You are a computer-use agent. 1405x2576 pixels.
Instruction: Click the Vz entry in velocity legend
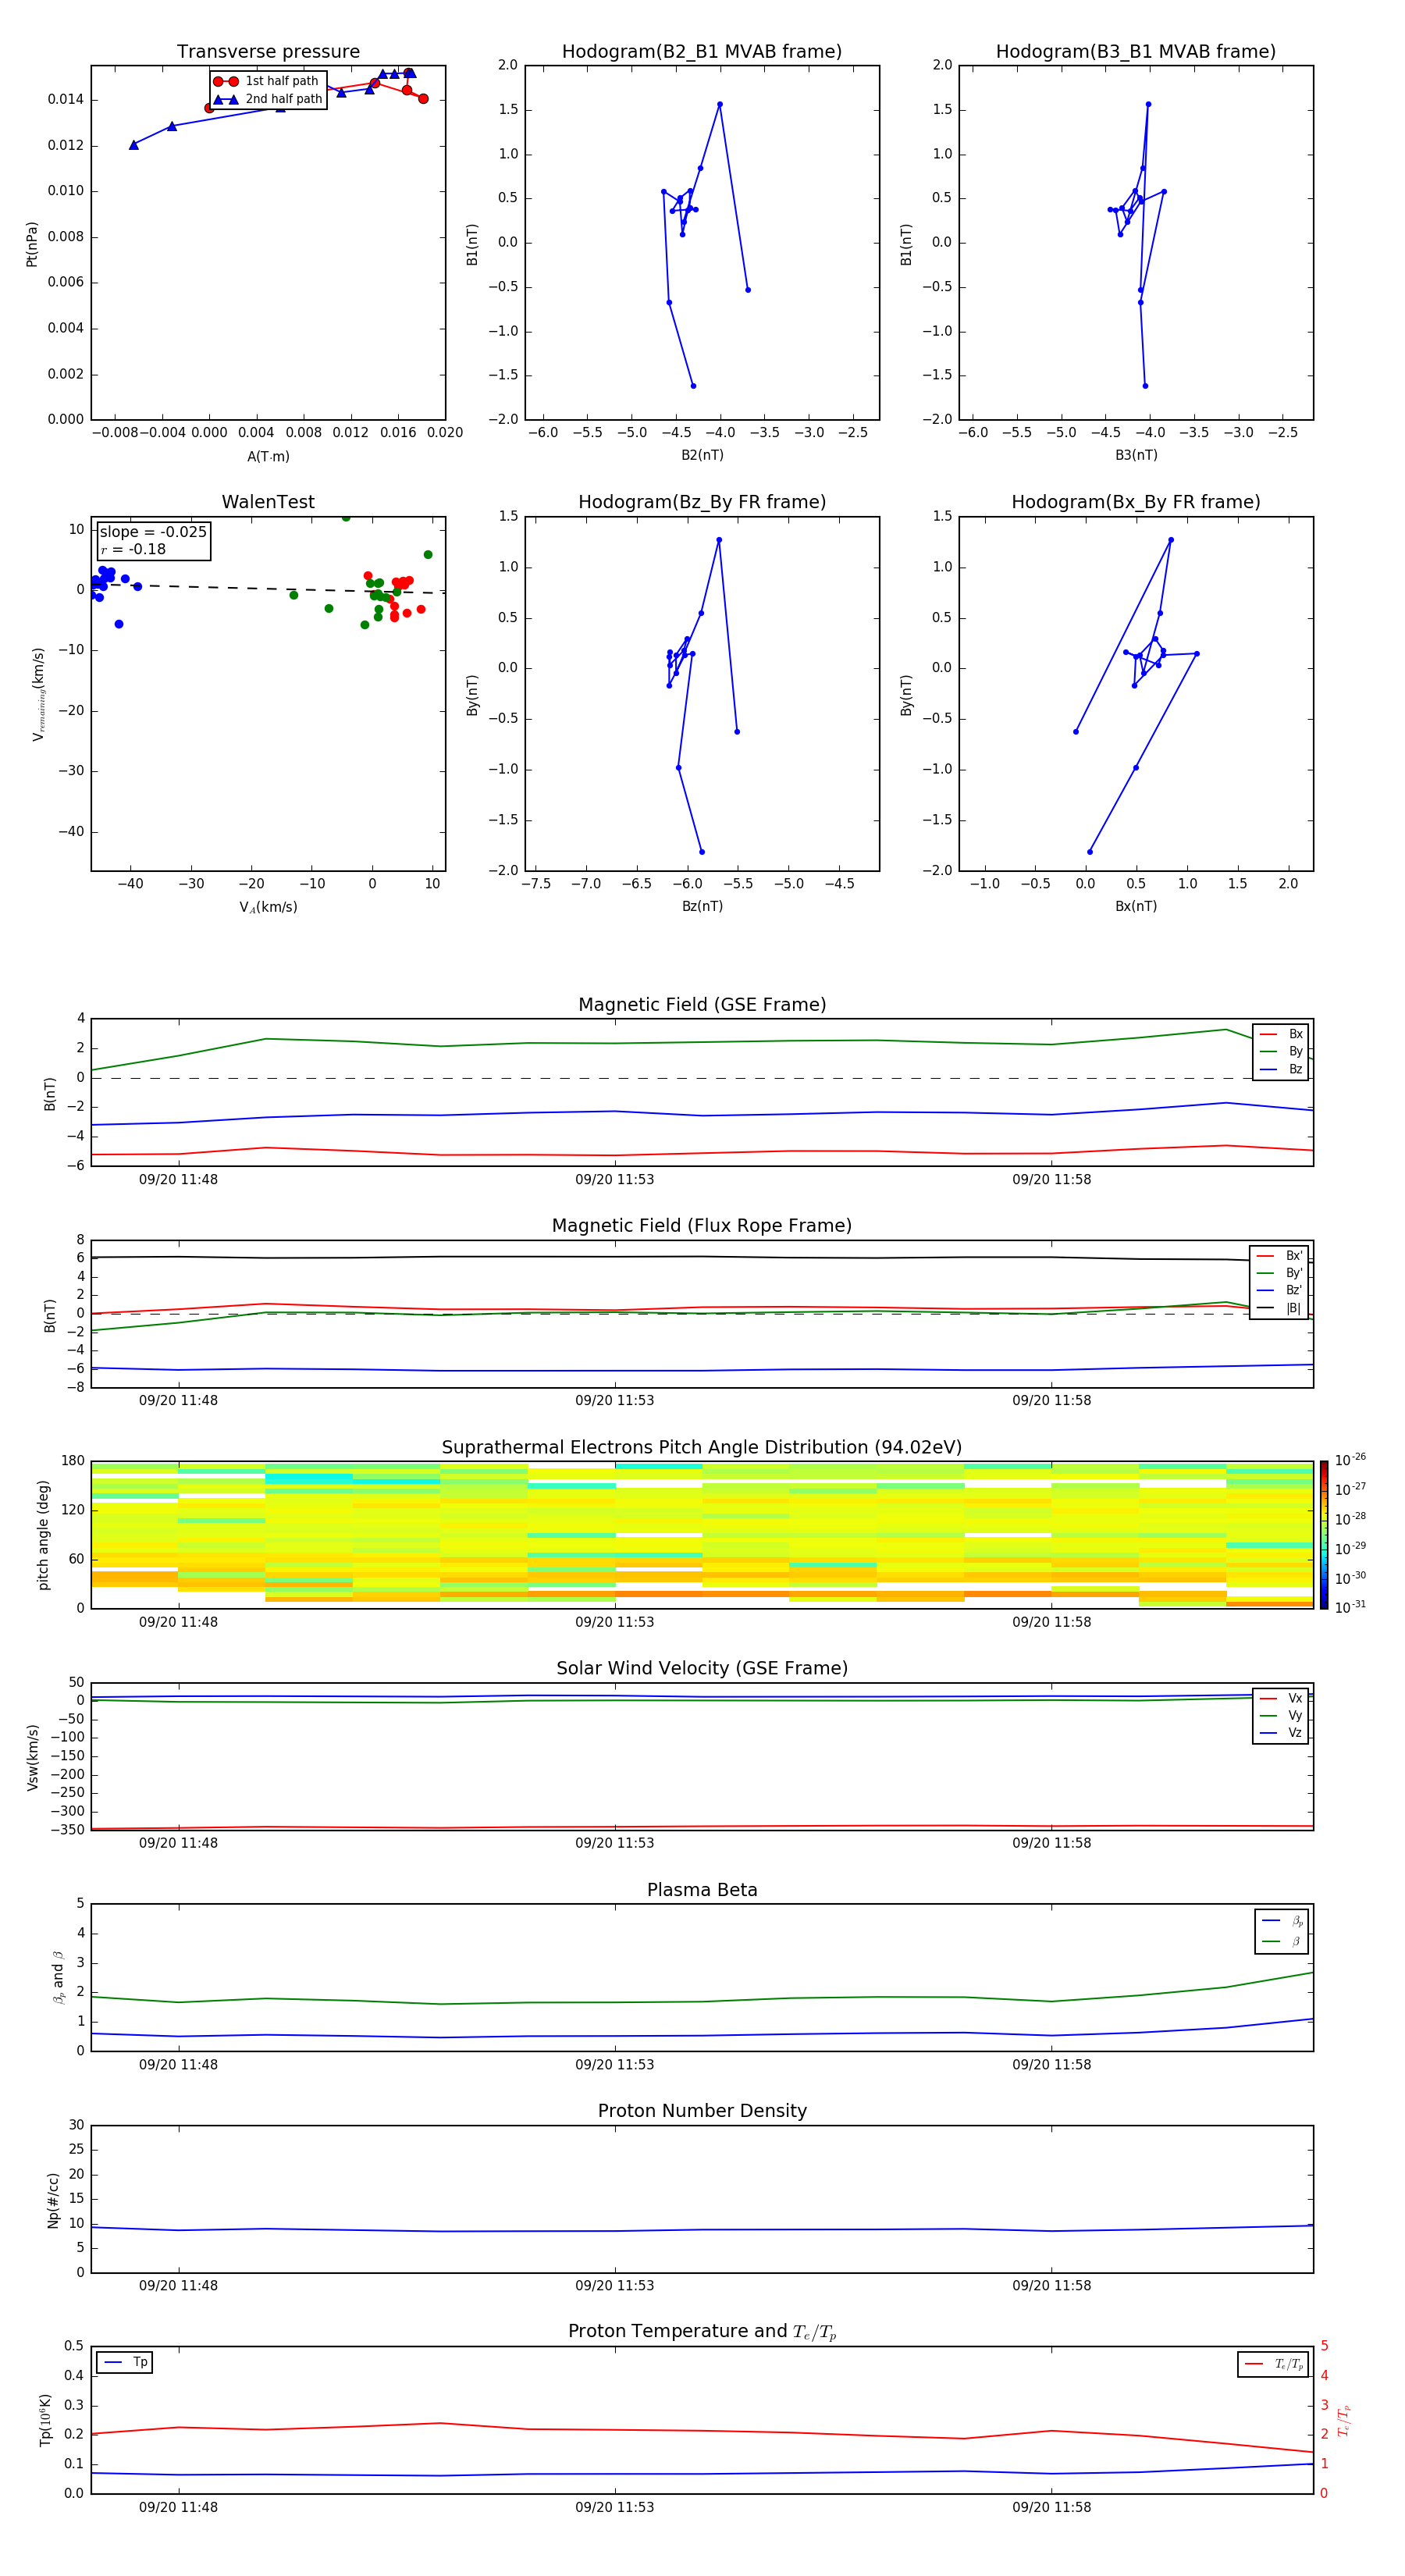point(1281,1733)
